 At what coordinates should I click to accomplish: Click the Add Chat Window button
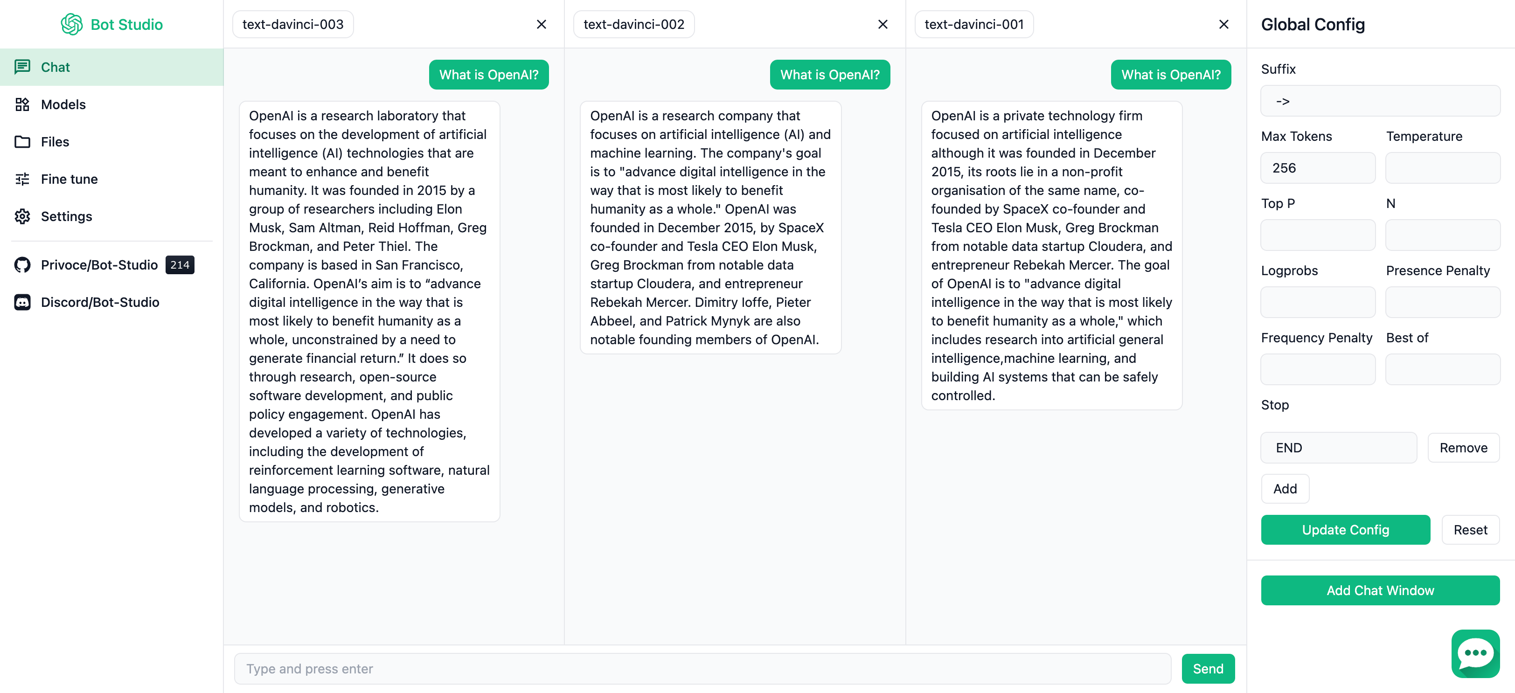[1380, 590]
